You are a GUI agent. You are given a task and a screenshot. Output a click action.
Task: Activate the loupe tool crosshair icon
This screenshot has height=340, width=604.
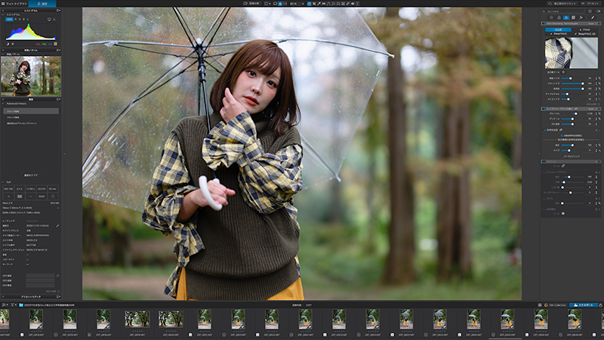pos(563,72)
